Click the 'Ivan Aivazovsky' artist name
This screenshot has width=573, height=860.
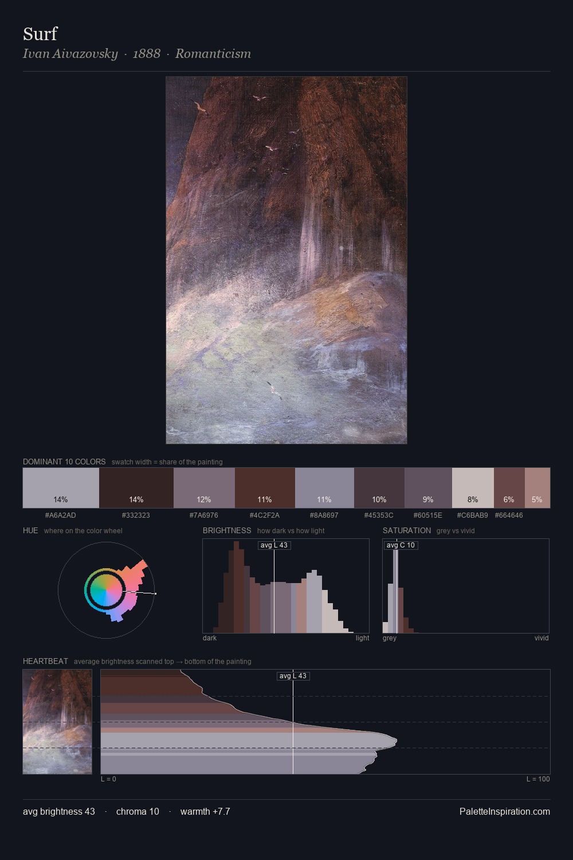70,54
